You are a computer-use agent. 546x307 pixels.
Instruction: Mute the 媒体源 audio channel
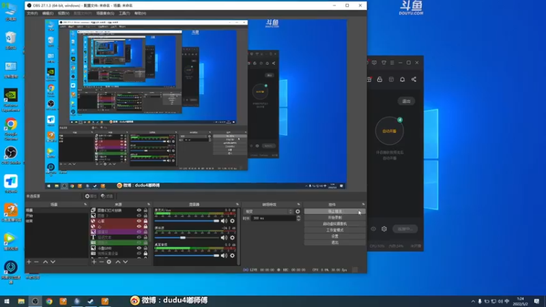(x=224, y=237)
